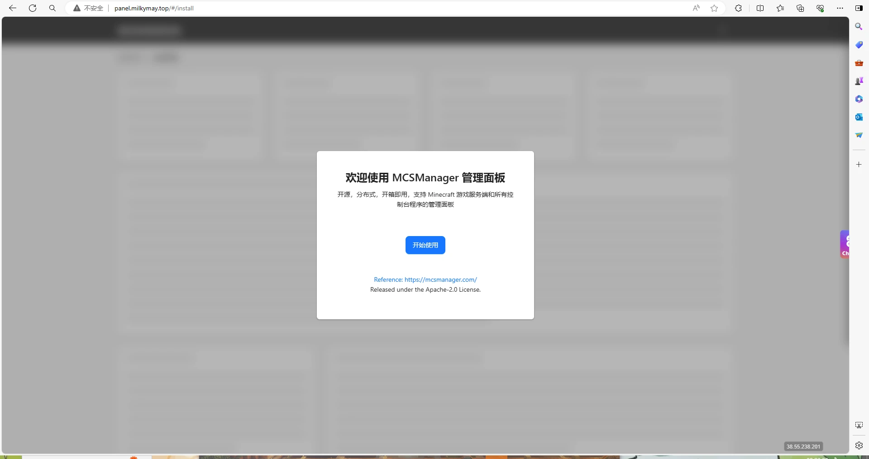
Task: Open Browser essentials heart icon
Action: (x=820, y=8)
